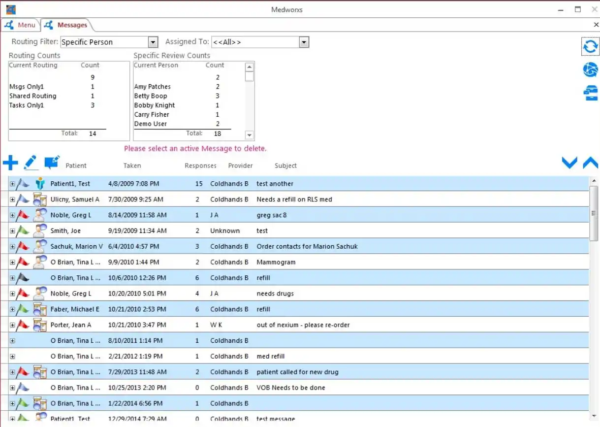The image size is (600, 427).
Task: Expand the Patient1, Test message row
Action: (12, 183)
